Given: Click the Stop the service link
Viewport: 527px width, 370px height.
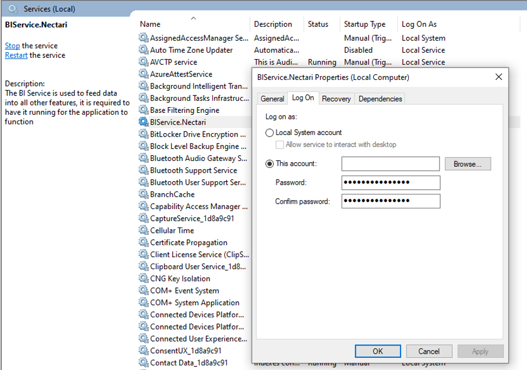Looking at the screenshot, I should point(12,46).
